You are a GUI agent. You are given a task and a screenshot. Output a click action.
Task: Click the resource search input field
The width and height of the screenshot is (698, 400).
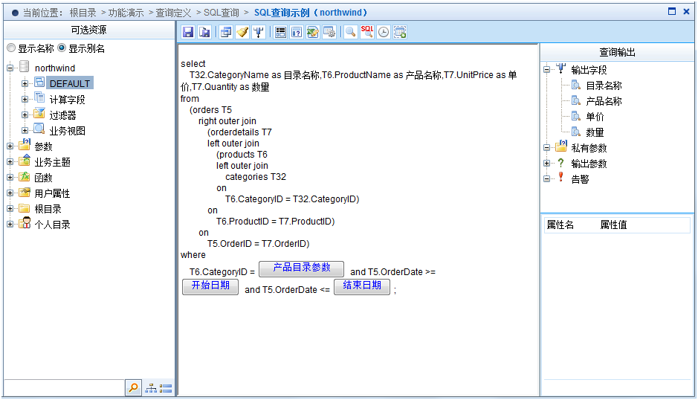tap(65, 388)
